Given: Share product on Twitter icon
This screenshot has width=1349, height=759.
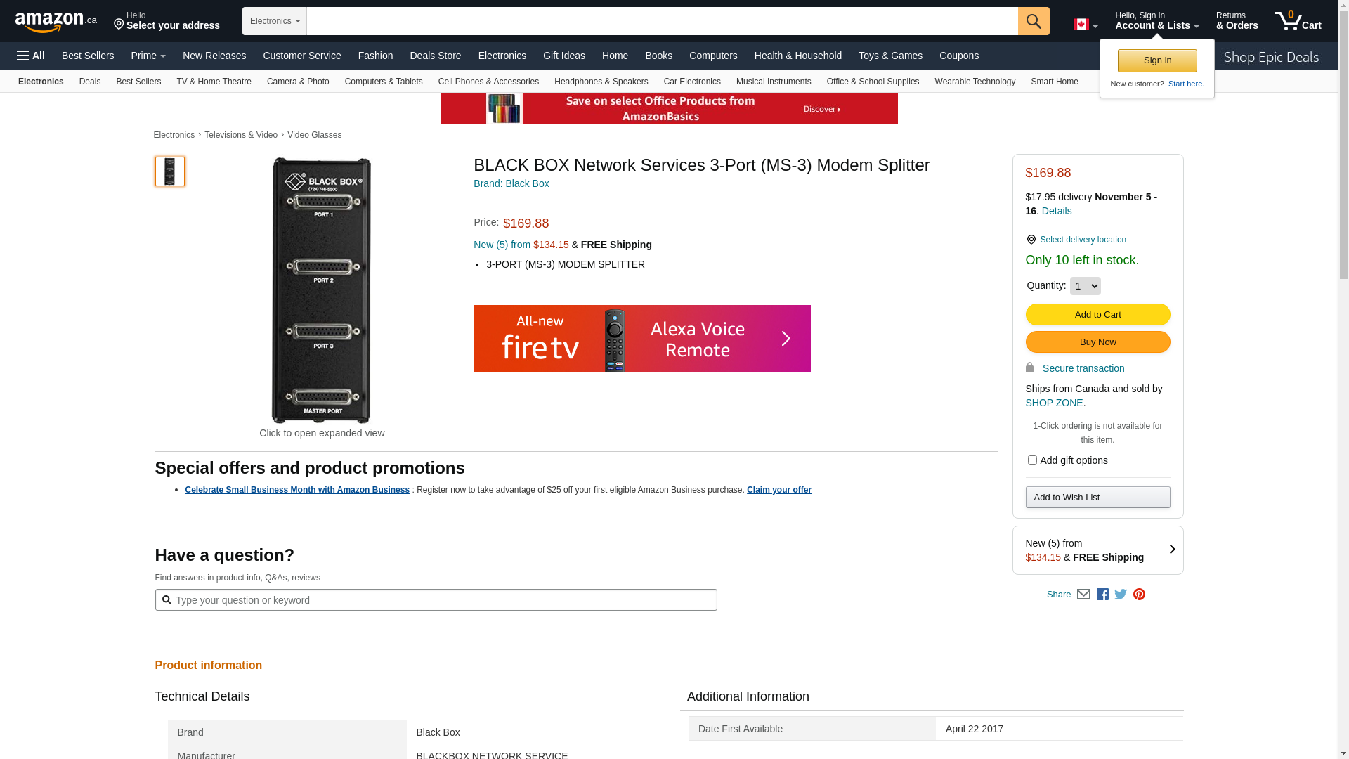Looking at the screenshot, I should [x=1121, y=595].
